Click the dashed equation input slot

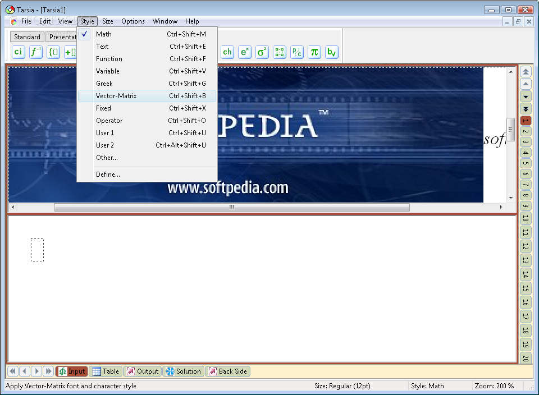point(37,250)
